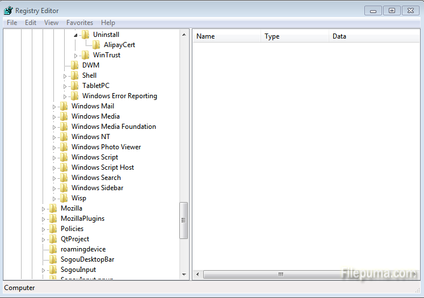Open the File menu
The image size is (424, 298).
[12, 23]
